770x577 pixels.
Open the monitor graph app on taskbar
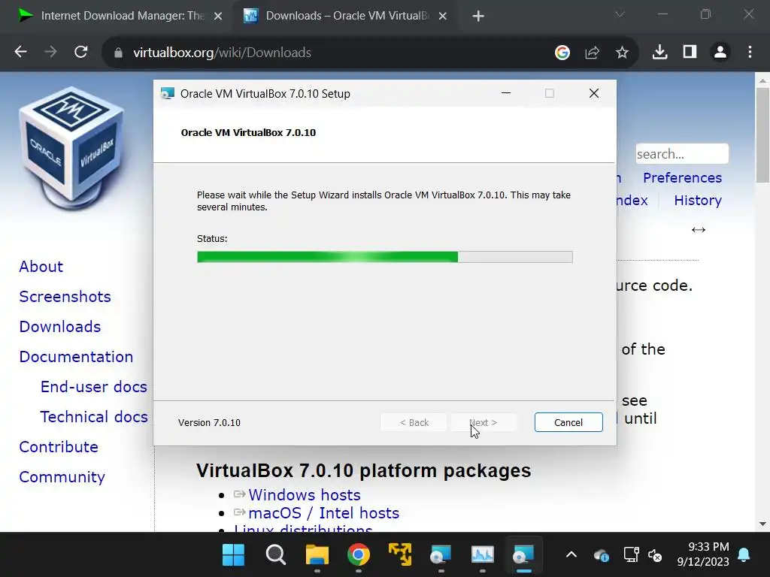point(482,555)
